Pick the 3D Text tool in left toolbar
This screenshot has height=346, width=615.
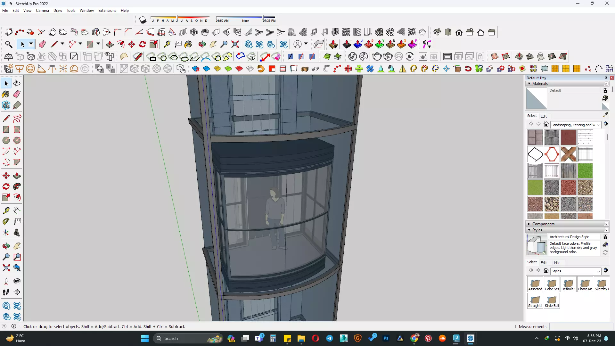[17, 233]
